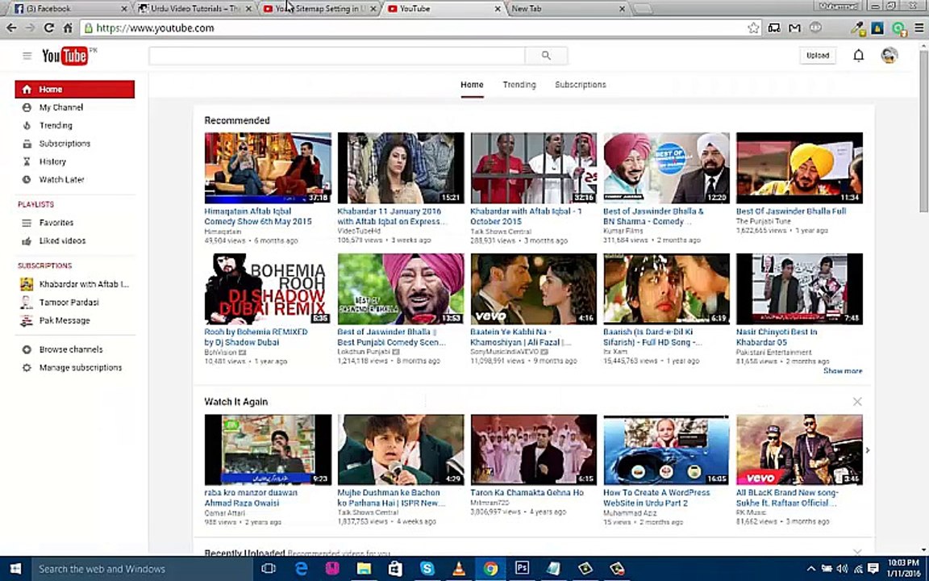
Task: Launch Microsoft Edge from the taskbar
Action: tap(301, 569)
